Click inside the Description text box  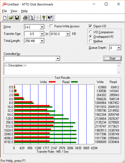(x=60, y=69)
